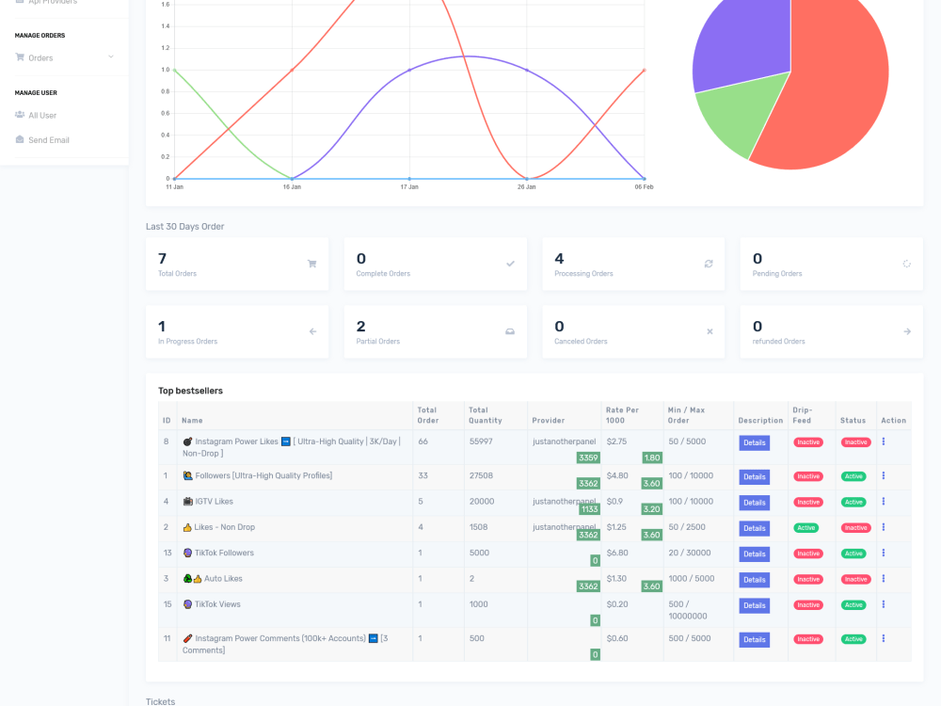Viewport: 941px width, 706px height.
Task: Open Details for TikTok Followers
Action: pos(755,554)
